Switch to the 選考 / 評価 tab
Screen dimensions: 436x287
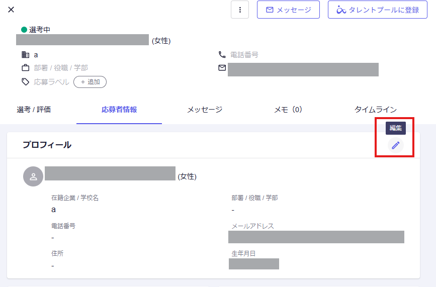coord(34,109)
